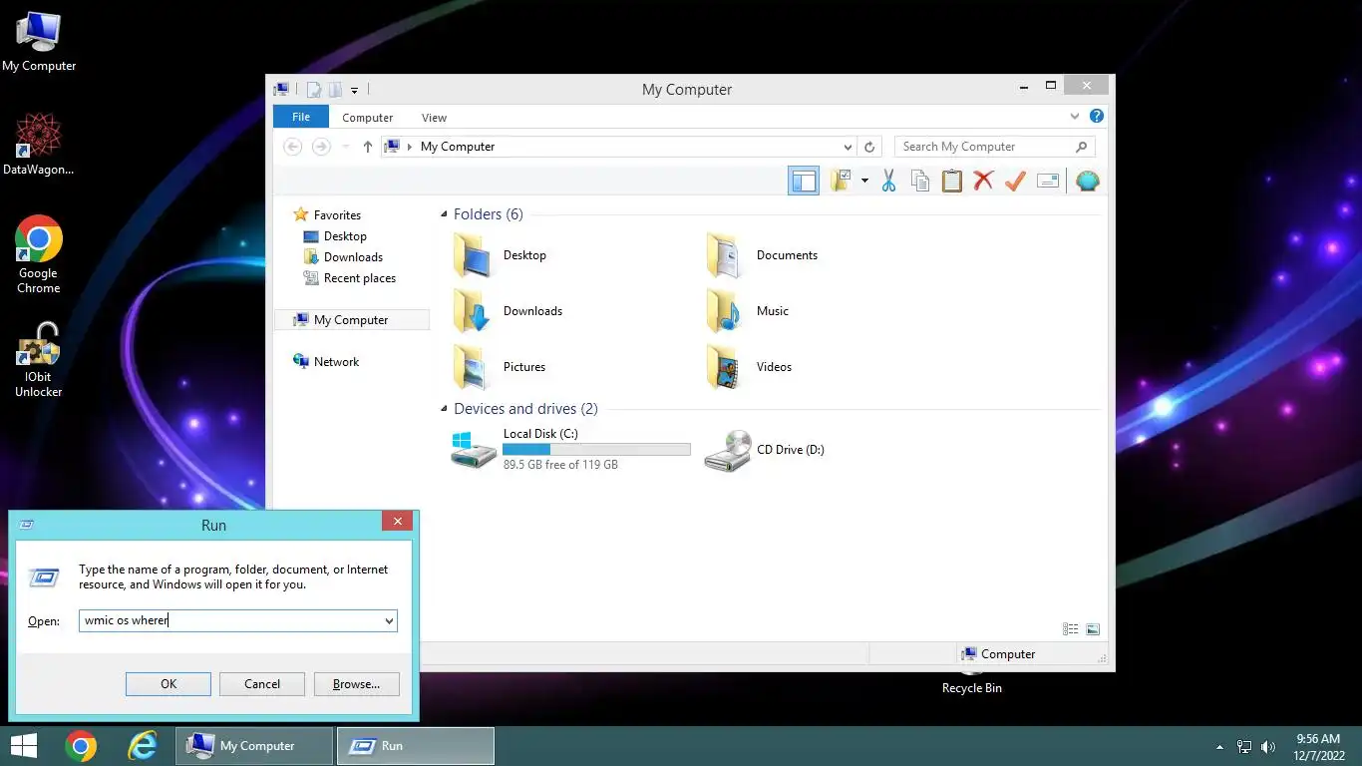Open the Run dialog Open combo dropdown
Image resolution: width=1362 pixels, height=766 pixels.
[389, 620]
